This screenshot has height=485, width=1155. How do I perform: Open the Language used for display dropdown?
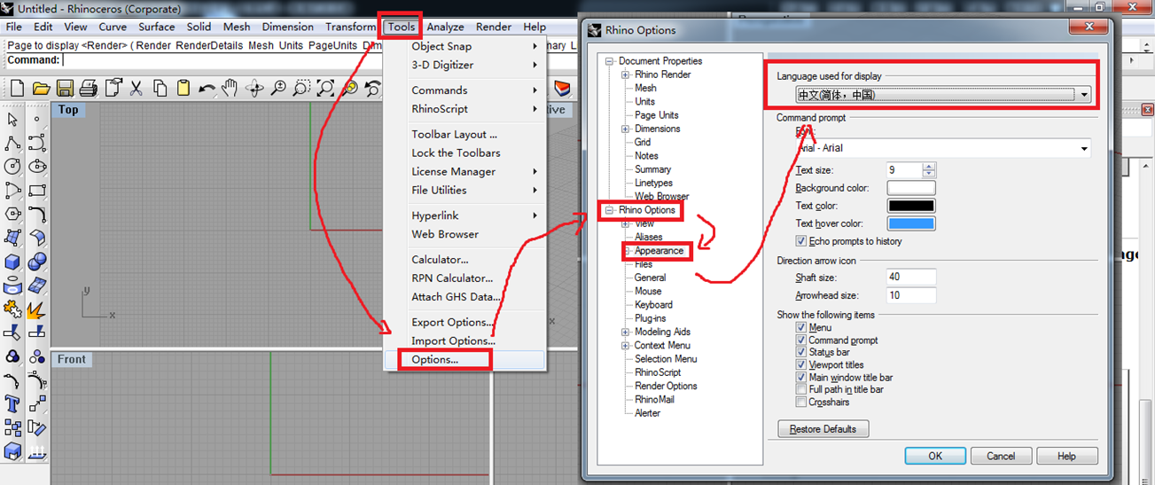click(943, 95)
